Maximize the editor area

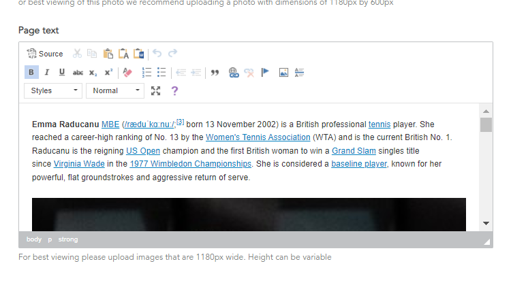[x=156, y=90]
